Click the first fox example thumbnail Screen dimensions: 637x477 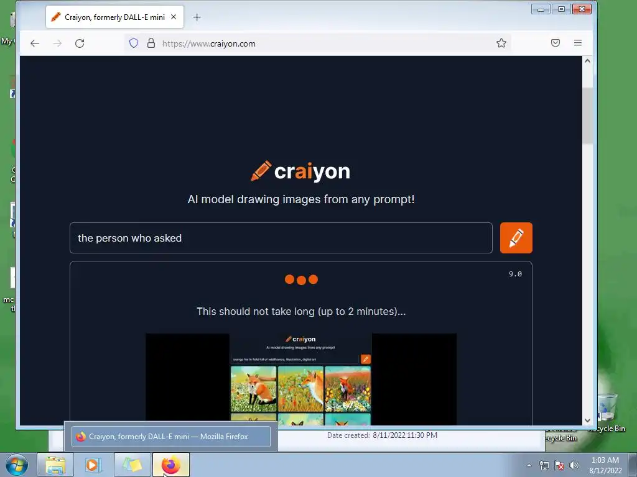pyautogui.click(x=254, y=389)
